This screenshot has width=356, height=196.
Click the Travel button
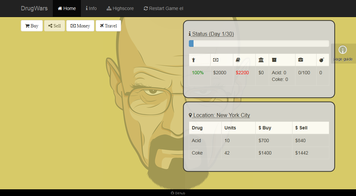coord(108,26)
